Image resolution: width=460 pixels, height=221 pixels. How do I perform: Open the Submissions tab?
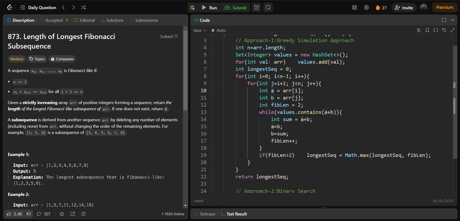click(x=144, y=20)
